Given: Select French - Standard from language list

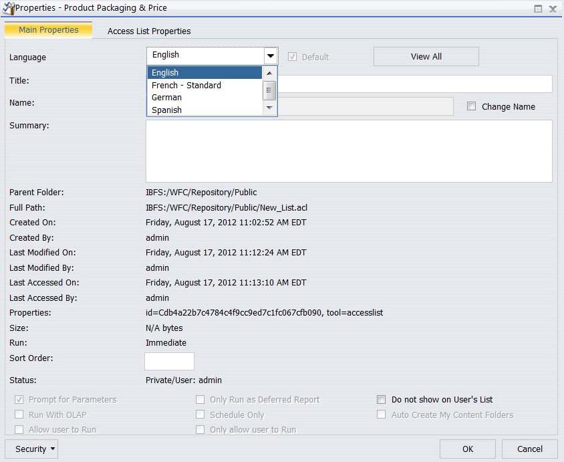Looking at the screenshot, I should [x=186, y=85].
